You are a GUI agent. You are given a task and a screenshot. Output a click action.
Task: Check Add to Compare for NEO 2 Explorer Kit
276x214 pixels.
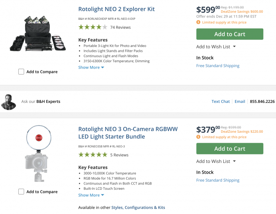(x=21, y=72)
